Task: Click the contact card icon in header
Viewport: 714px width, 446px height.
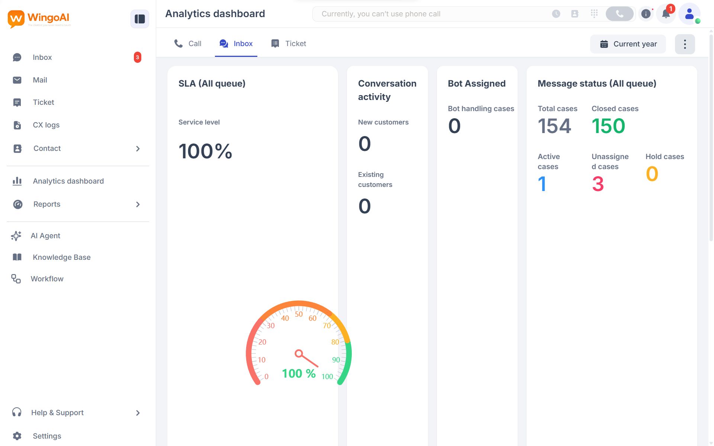Action: click(575, 14)
